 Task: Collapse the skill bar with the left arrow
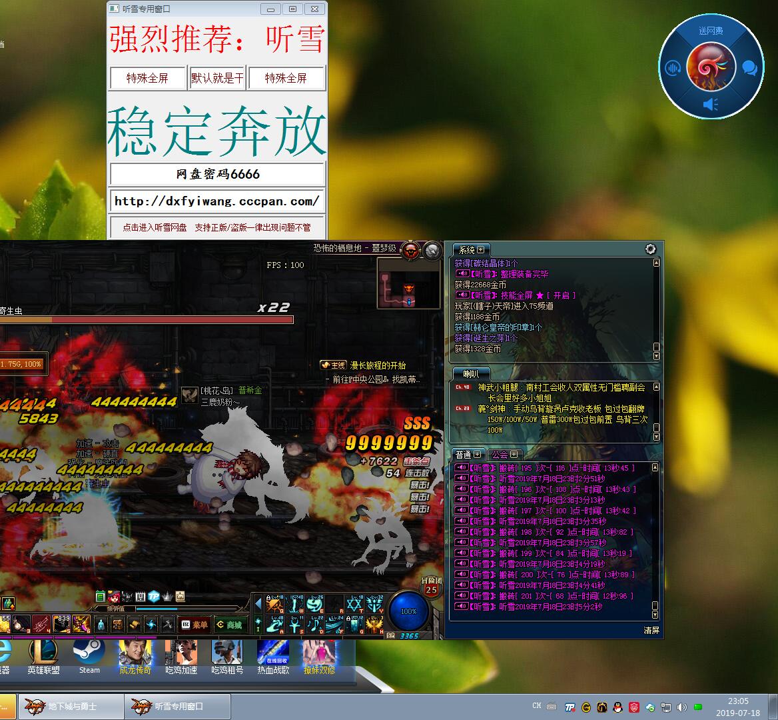point(258,603)
